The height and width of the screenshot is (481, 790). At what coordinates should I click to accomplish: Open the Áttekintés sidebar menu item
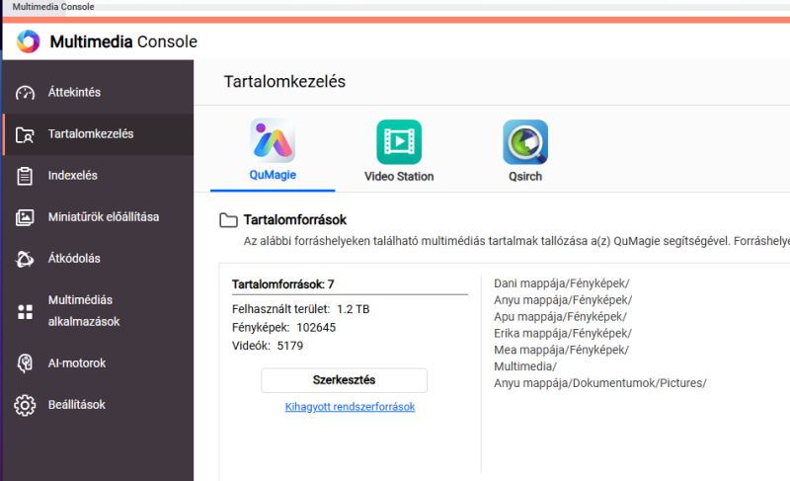(98, 92)
